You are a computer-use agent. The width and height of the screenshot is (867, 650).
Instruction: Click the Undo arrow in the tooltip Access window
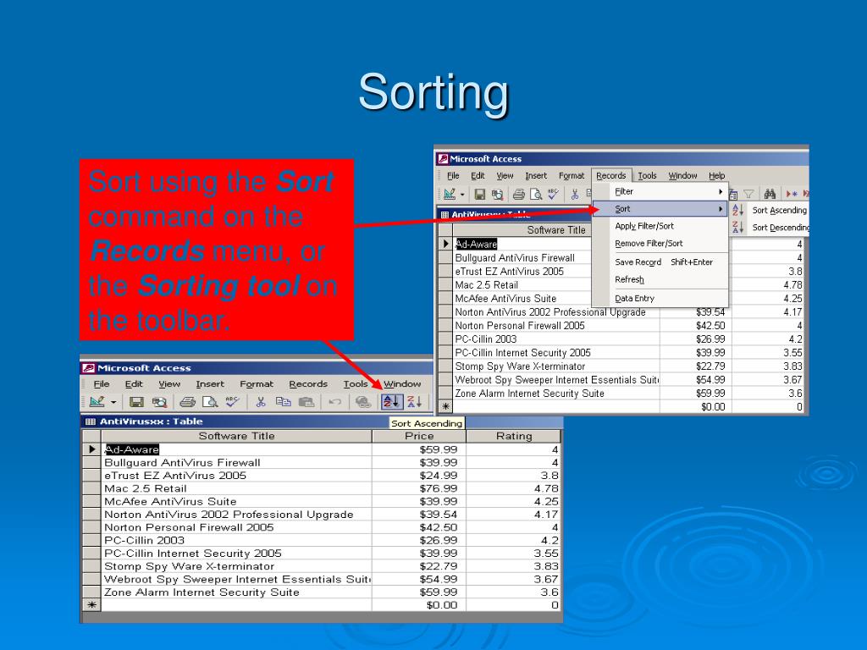tap(334, 402)
